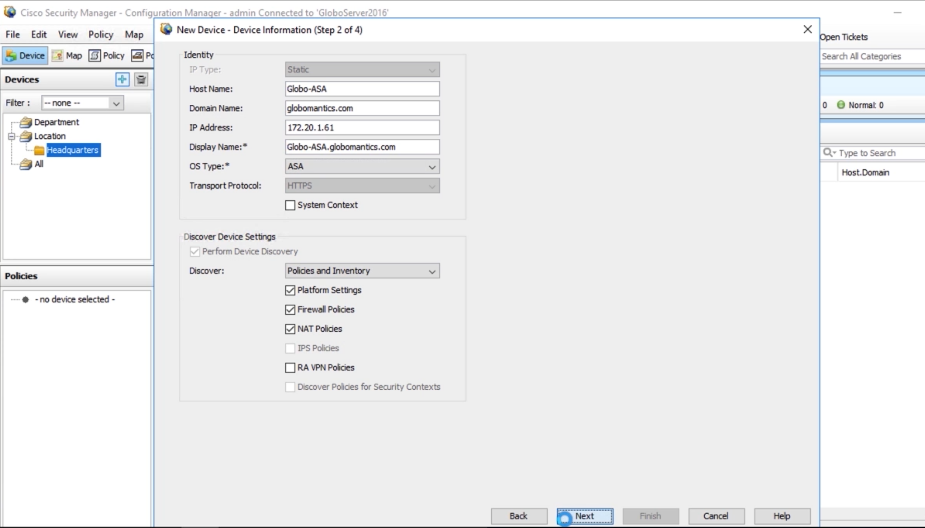Toggle Perform Device Discovery checkbox
Screen dimensions: 925x528
[x=195, y=251]
